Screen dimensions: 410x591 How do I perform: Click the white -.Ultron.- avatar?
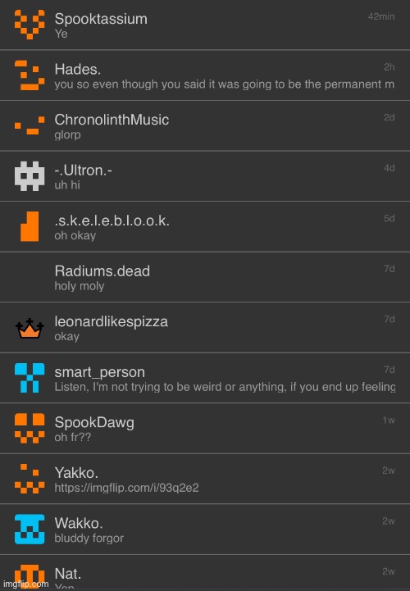(x=30, y=176)
